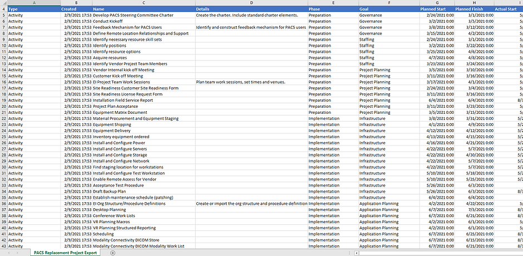Image resolution: width=523 pixels, height=256 pixels.
Task: Select 'Feedback Mechanism for PACS Users' name cell
Action: pos(144,27)
